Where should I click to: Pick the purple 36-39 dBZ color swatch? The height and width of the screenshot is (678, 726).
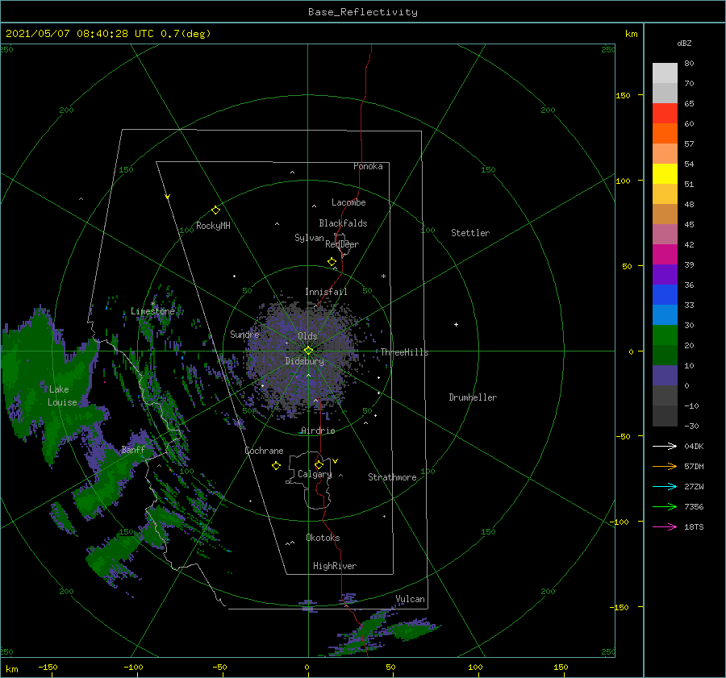pos(665,274)
